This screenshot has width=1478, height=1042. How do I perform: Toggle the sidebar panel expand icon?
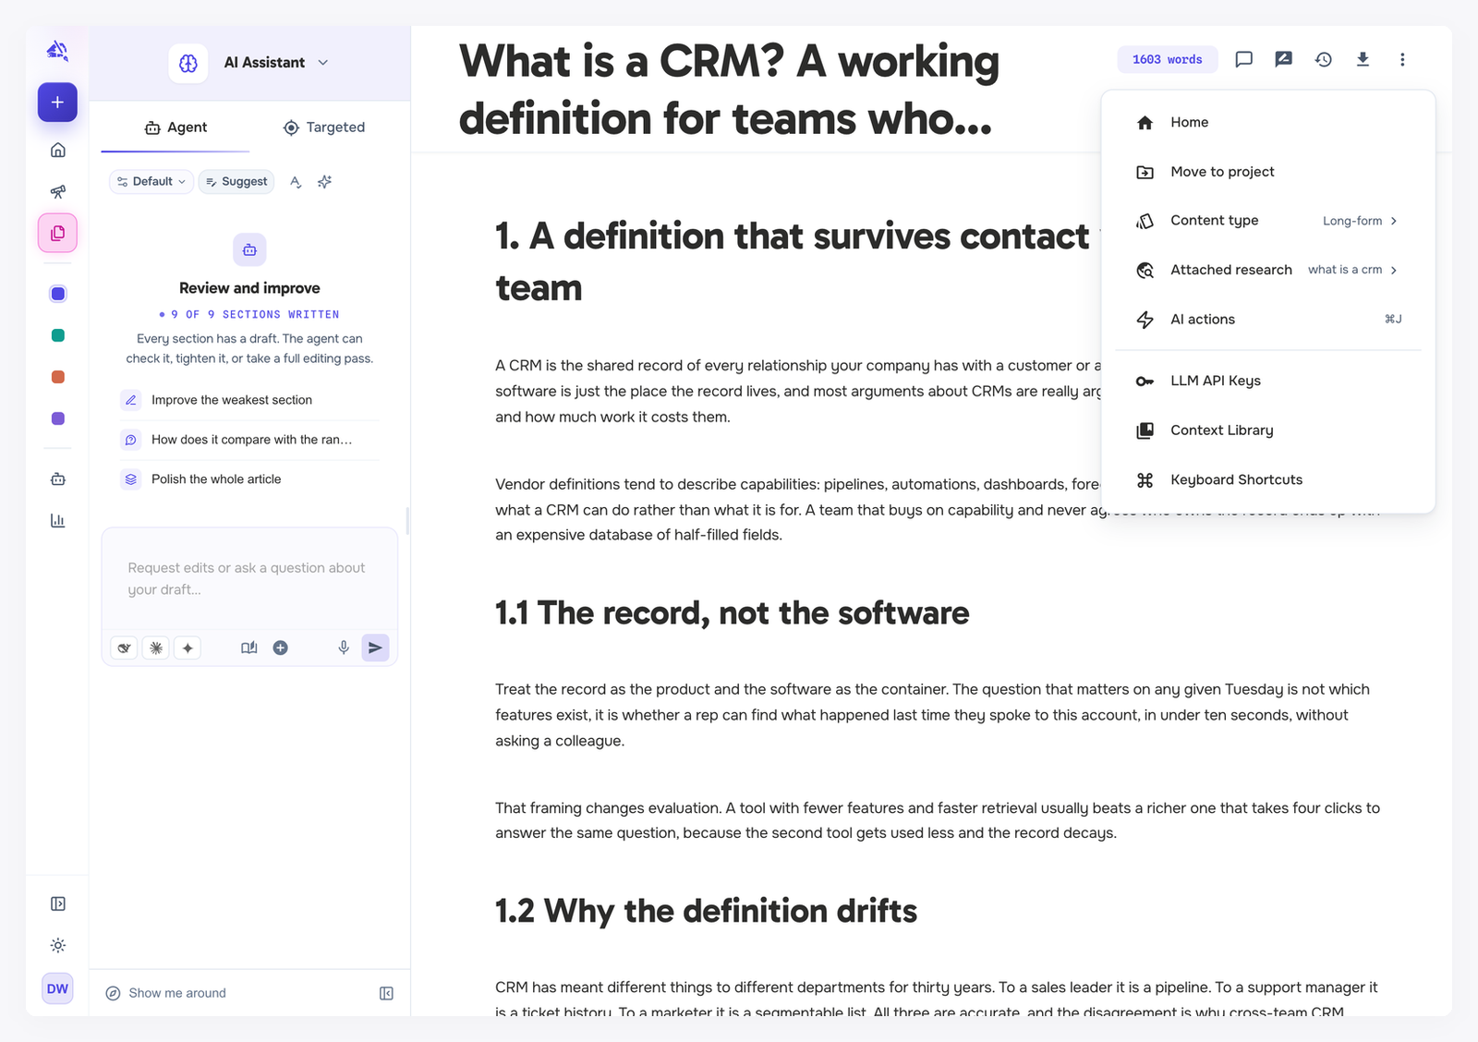pyautogui.click(x=57, y=903)
